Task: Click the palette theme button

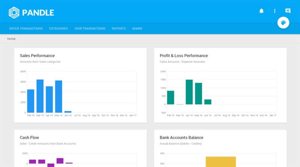Action: [283, 23]
